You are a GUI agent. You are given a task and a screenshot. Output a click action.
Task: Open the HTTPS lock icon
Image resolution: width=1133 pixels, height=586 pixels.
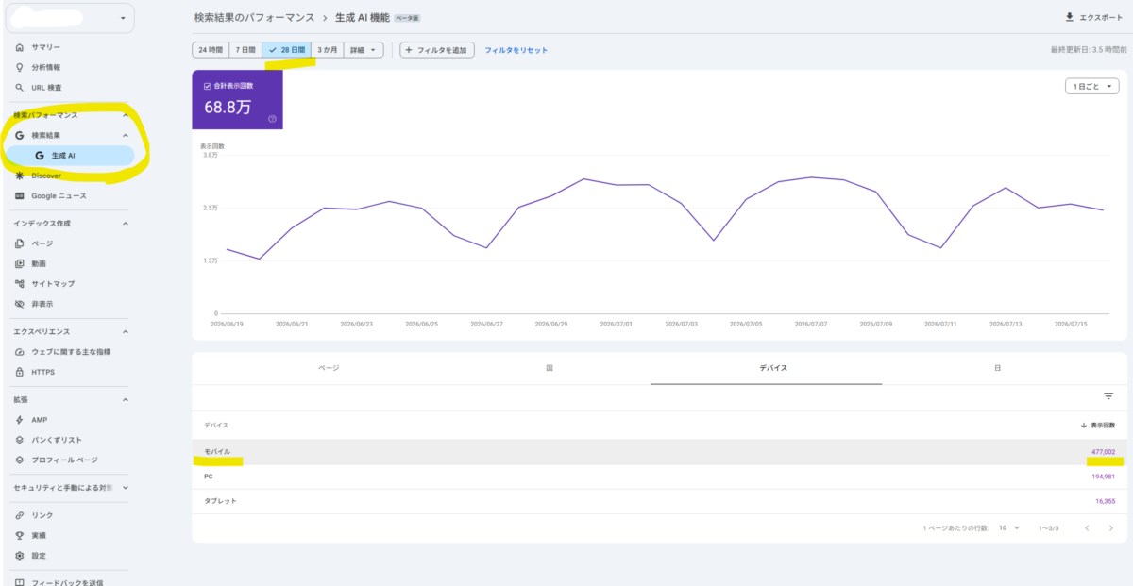pyautogui.click(x=20, y=372)
